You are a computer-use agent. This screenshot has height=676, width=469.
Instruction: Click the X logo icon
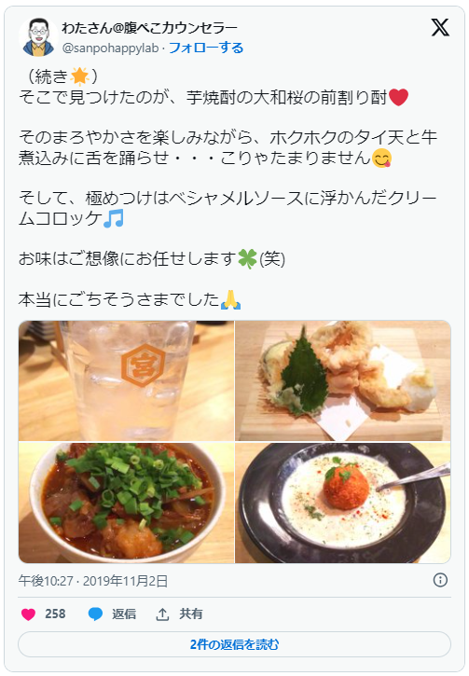(x=440, y=28)
